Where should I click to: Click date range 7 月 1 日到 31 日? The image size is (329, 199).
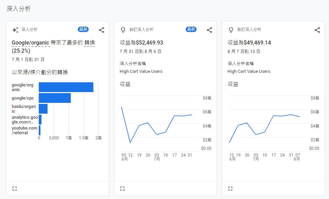(28, 60)
